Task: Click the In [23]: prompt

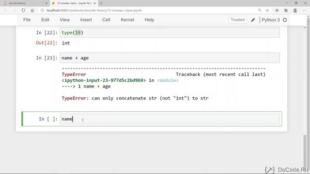Action: pyautogui.click(x=46, y=58)
